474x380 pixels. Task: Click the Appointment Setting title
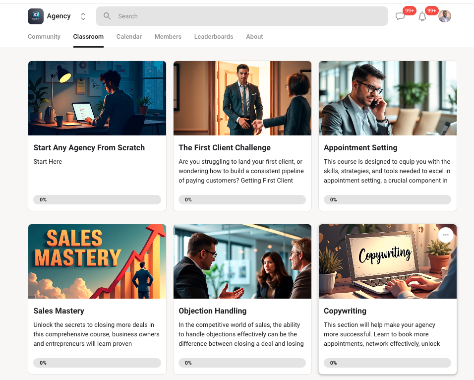360,148
